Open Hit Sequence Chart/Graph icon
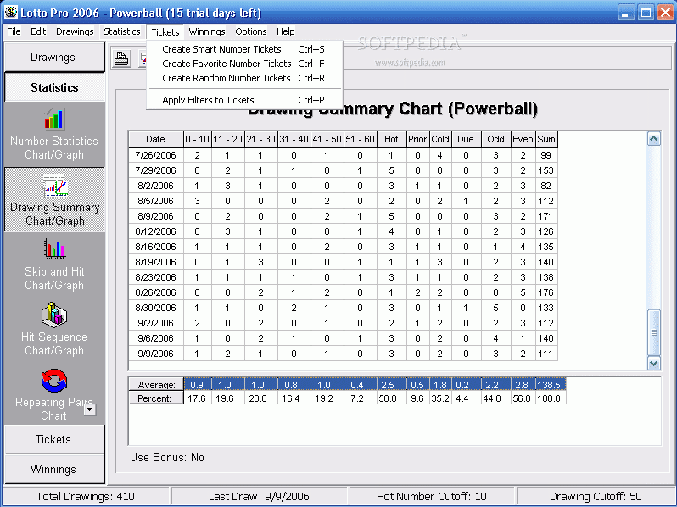This screenshot has width=677, height=507. (54, 315)
